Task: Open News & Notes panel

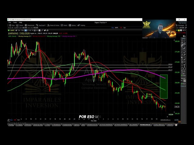Action: 54,25
